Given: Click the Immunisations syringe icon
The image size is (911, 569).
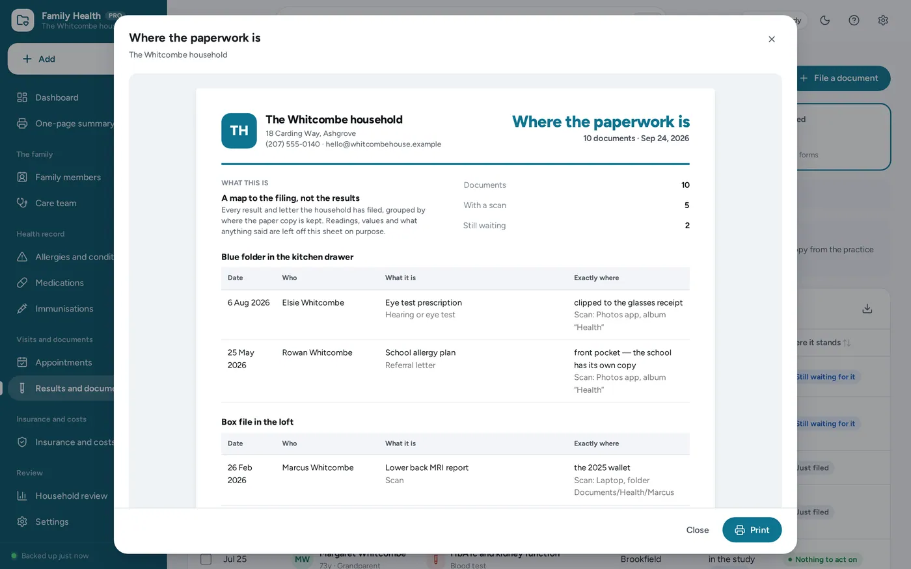Looking at the screenshot, I should click(22, 309).
